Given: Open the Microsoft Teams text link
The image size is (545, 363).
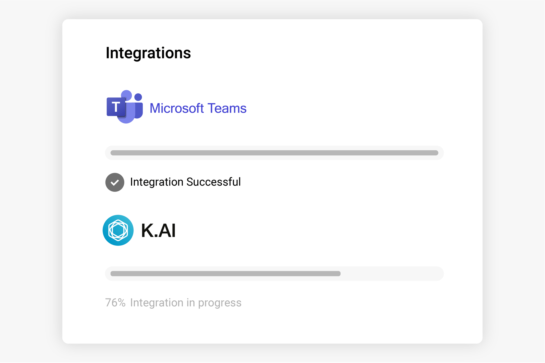Looking at the screenshot, I should 198,108.
